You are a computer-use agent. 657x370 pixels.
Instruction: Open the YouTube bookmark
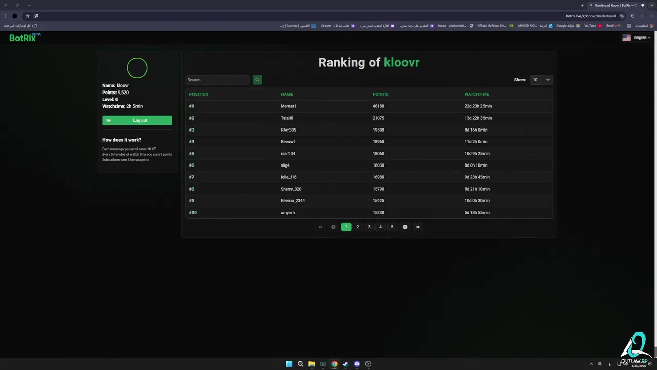coord(592,26)
